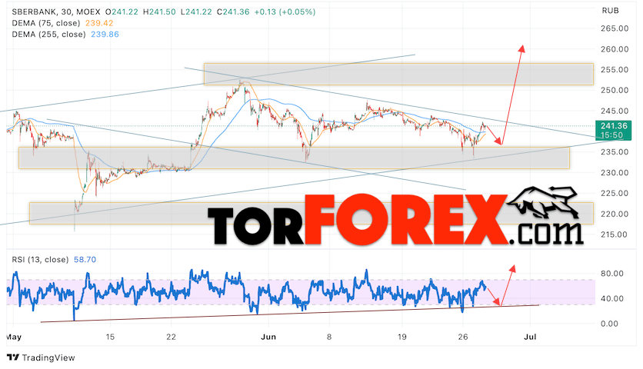Viewport: 643px width, 369px height.
Task: Click the high price H241.50 value
Action: coord(159,12)
